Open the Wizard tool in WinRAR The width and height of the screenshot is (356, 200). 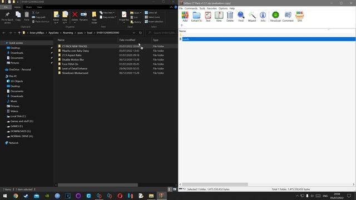tap(252, 17)
